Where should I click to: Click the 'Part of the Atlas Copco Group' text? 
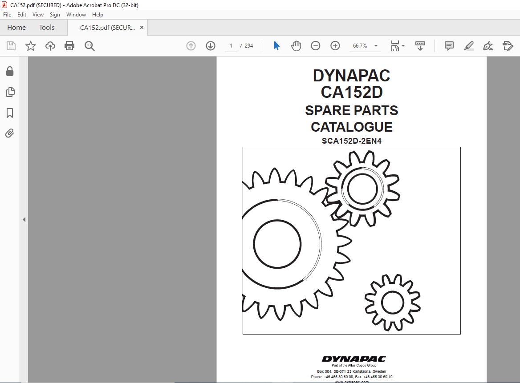tap(354, 366)
